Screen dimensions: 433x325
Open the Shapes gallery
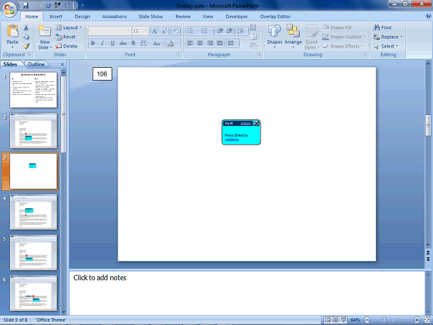coord(275,37)
